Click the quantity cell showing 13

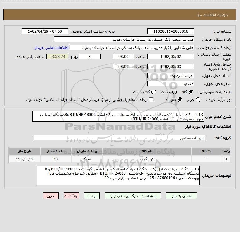[56, 159]
